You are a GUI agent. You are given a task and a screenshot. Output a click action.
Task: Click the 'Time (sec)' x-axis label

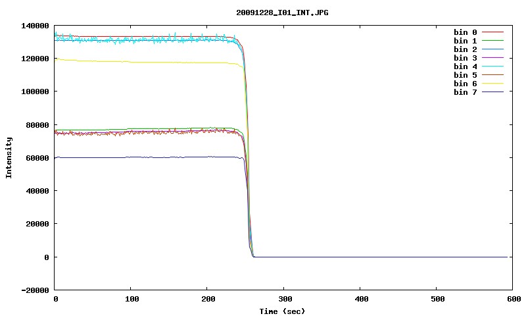282,311
